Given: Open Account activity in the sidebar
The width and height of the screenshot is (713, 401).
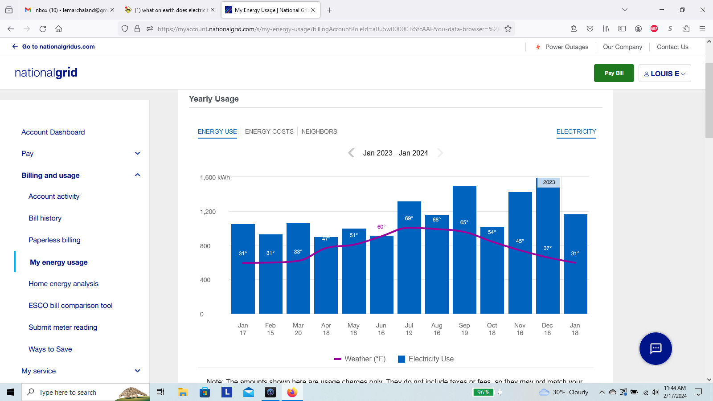Looking at the screenshot, I should pos(54,196).
